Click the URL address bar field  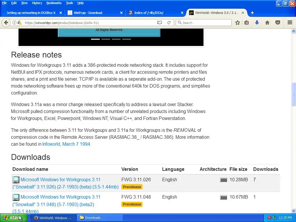pyautogui.click(x=90, y=23)
